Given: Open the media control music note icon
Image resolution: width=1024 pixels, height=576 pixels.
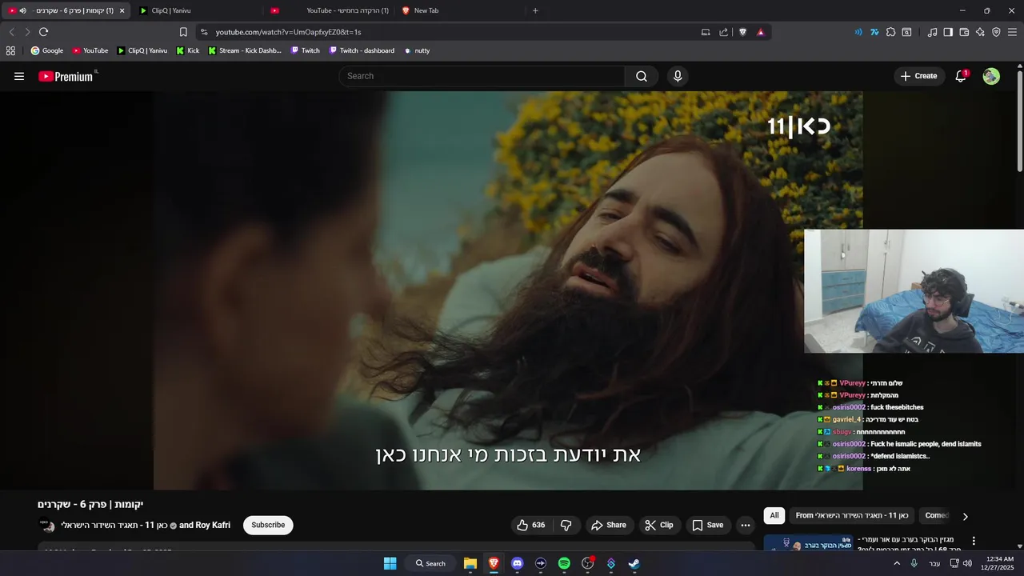Looking at the screenshot, I should [932, 32].
